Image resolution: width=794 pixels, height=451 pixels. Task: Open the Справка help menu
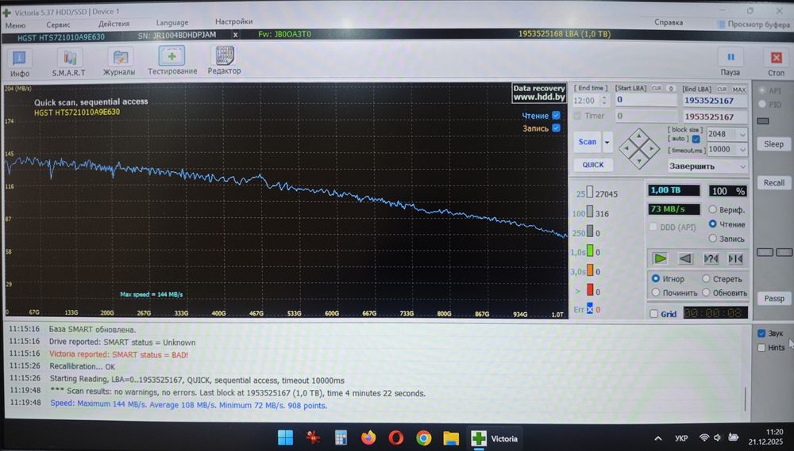pyautogui.click(x=669, y=22)
